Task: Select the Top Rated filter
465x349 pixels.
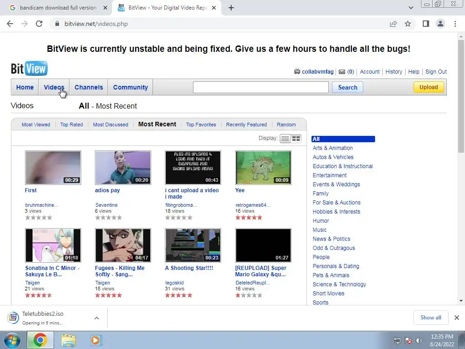Action: pyautogui.click(x=71, y=125)
